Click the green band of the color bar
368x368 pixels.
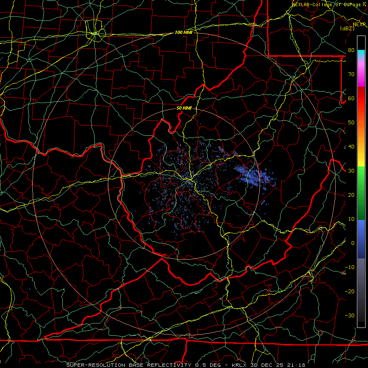pos(361,193)
